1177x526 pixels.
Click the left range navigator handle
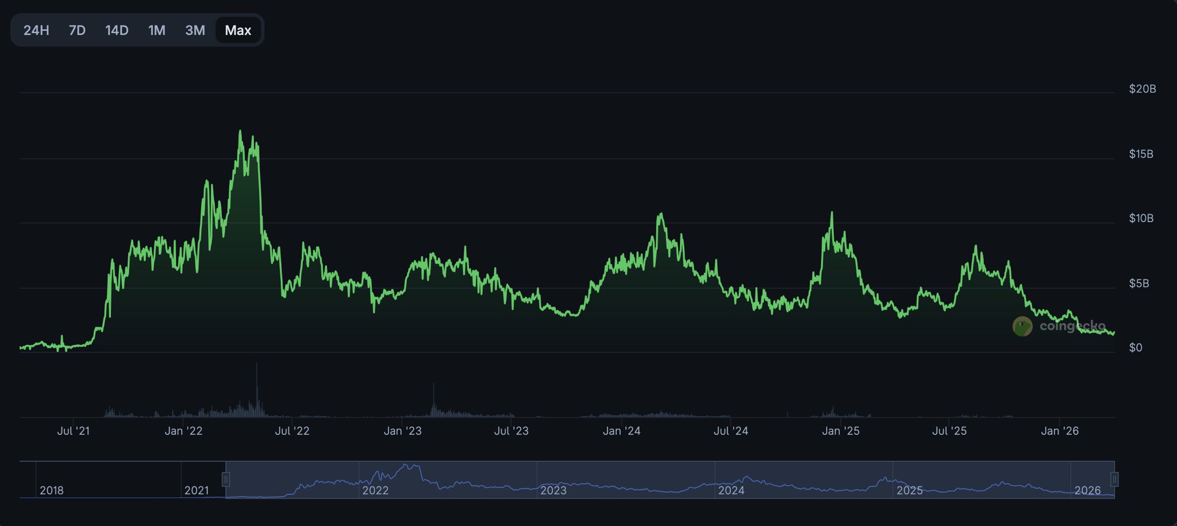(x=226, y=479)
